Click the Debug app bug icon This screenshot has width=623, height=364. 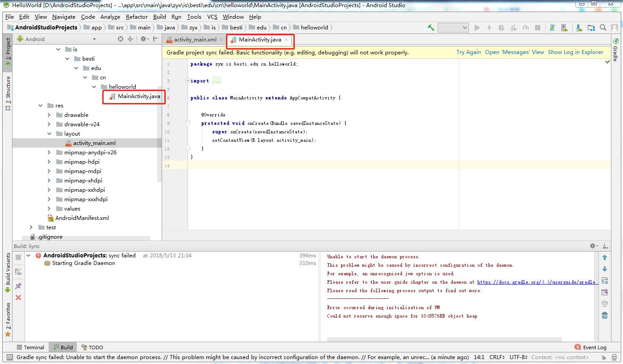[501, 28]
